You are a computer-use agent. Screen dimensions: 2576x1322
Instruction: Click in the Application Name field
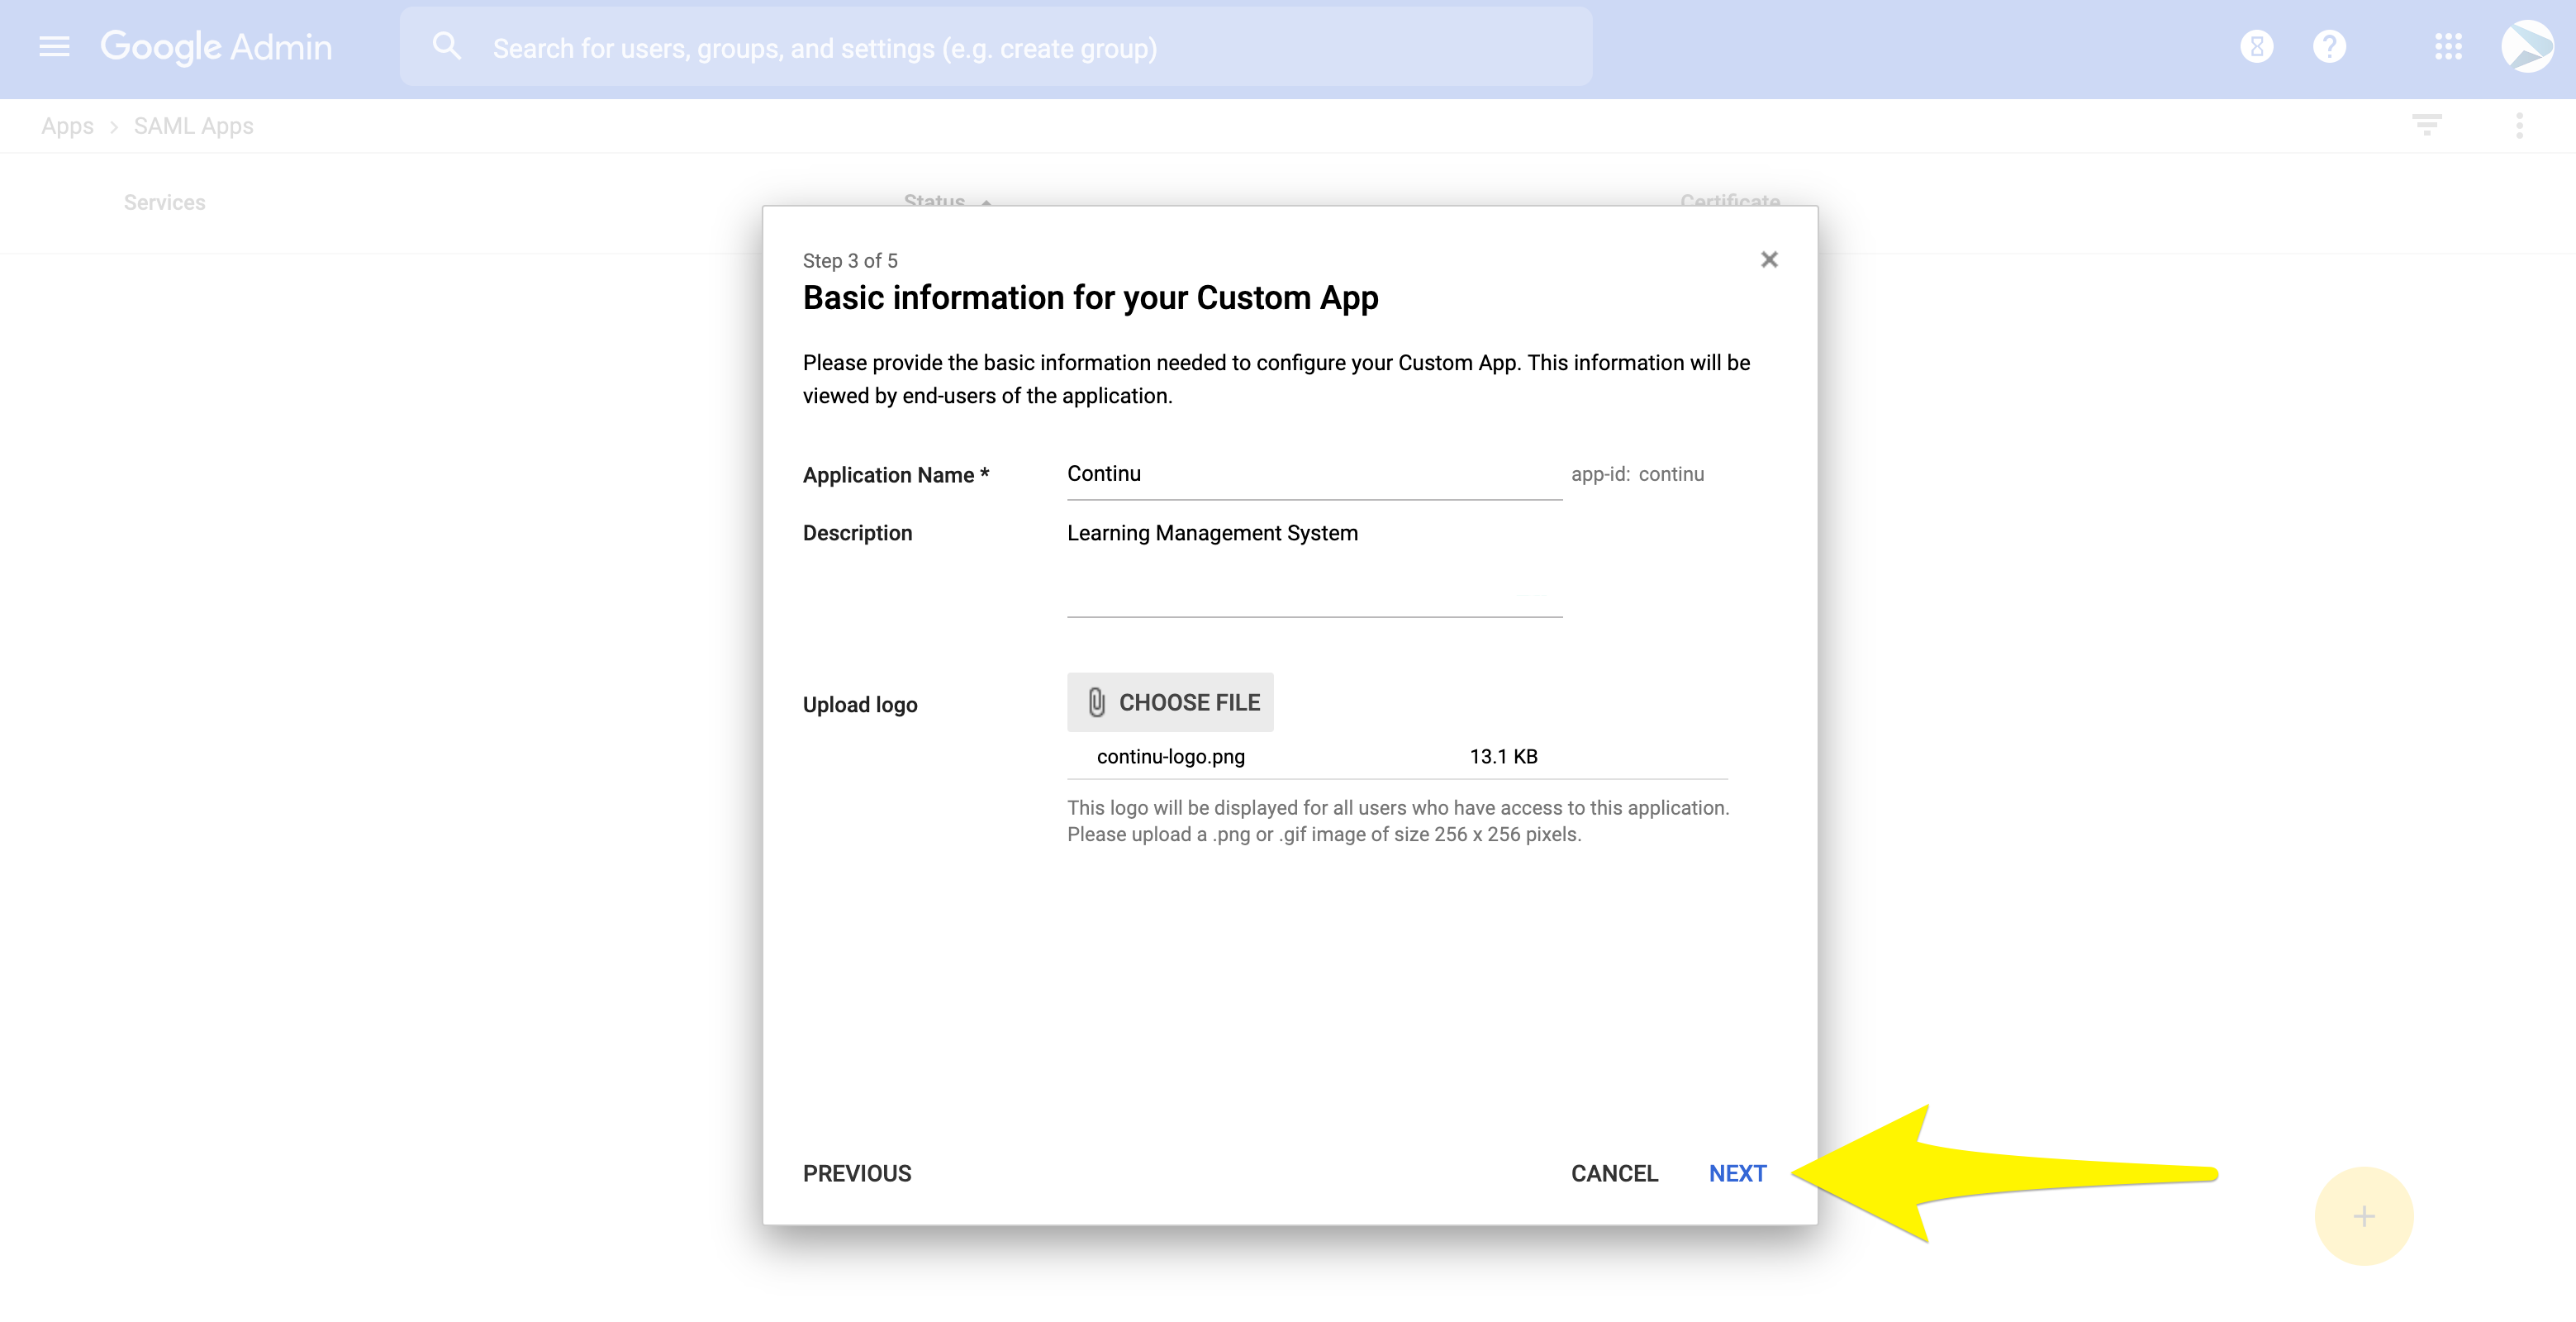(x=1313, y=474)
